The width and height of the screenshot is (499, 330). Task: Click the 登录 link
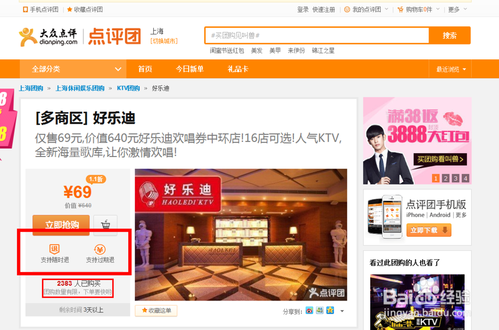click(303, 9)
